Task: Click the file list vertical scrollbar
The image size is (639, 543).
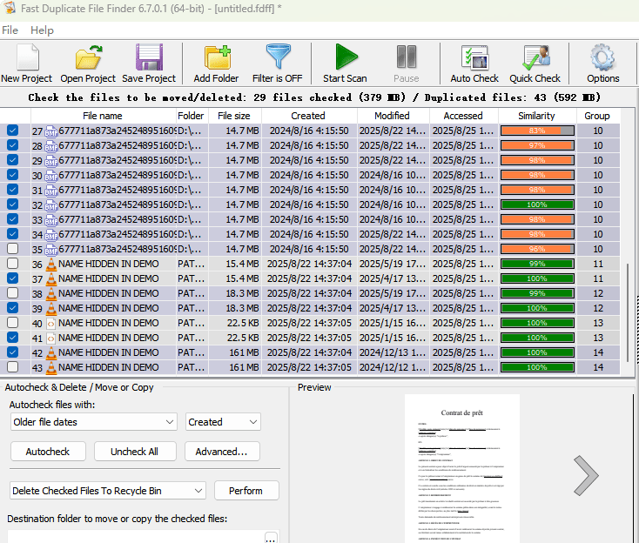Action: 628,312
